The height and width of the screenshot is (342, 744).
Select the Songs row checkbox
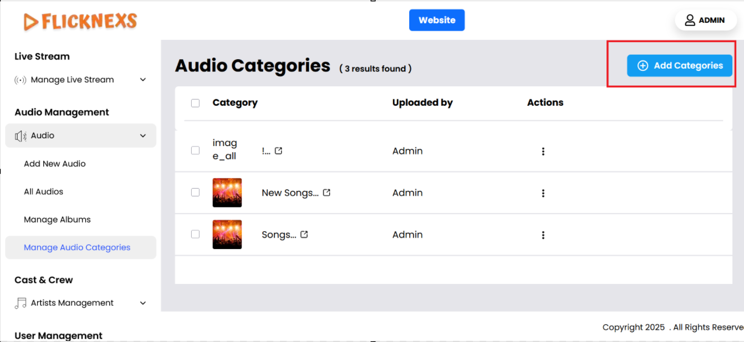pyautogui.click(x=195, y=234)
